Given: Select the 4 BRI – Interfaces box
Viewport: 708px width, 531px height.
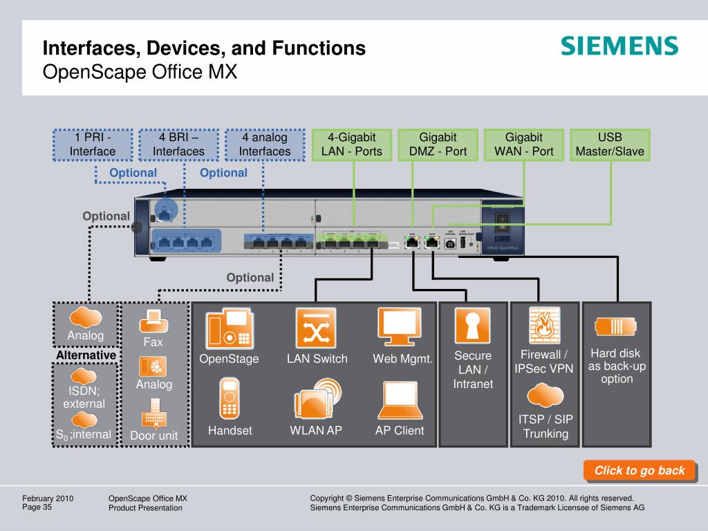Looking at the screenshot, I should tap(178, 145).
